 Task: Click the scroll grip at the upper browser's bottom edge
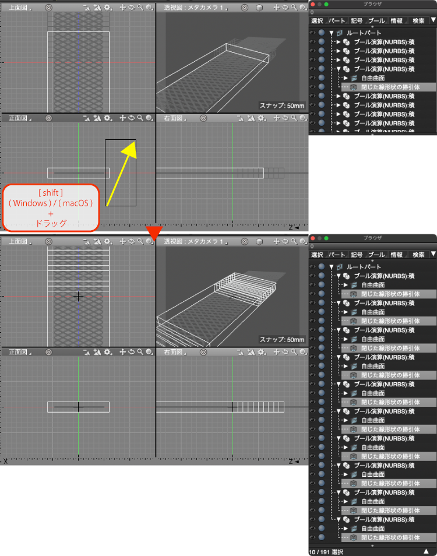click(372, 135)
